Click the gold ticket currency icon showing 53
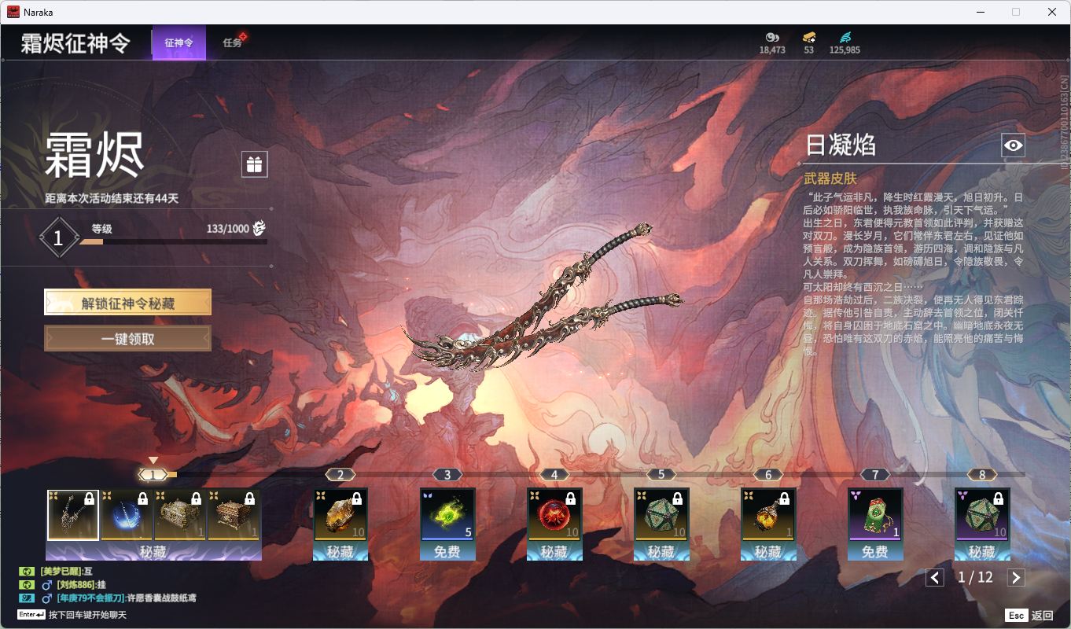 809,37
